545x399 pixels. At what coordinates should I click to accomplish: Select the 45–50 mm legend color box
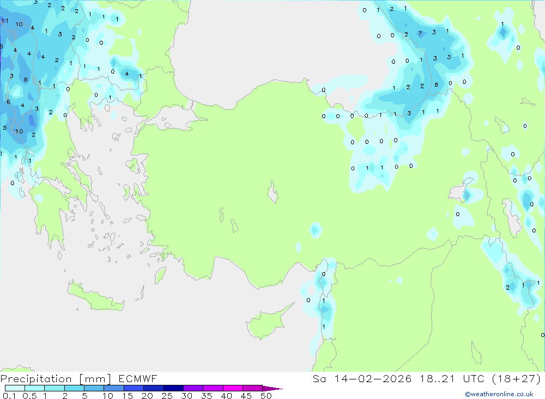click(x=252, y=388)
